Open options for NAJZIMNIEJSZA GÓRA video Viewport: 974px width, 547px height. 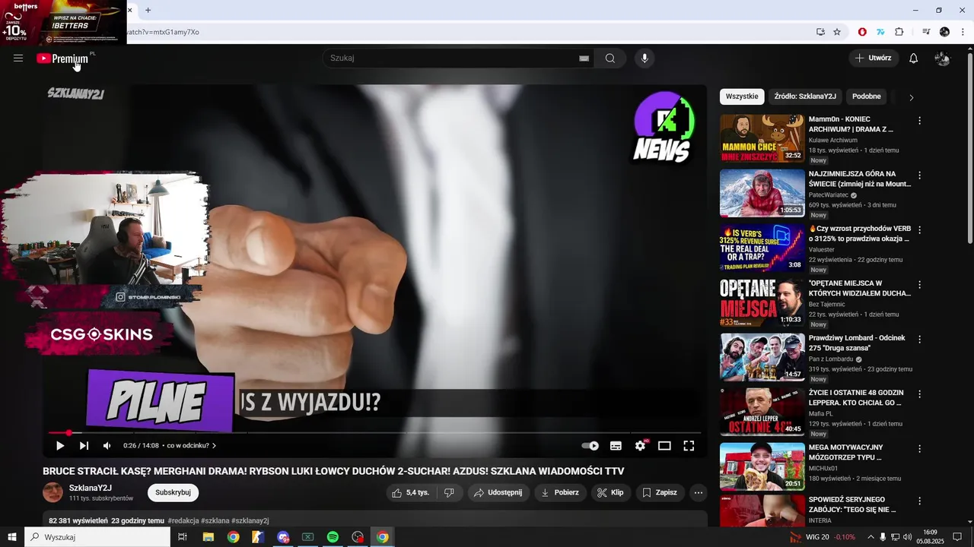[x=919, y=175]
